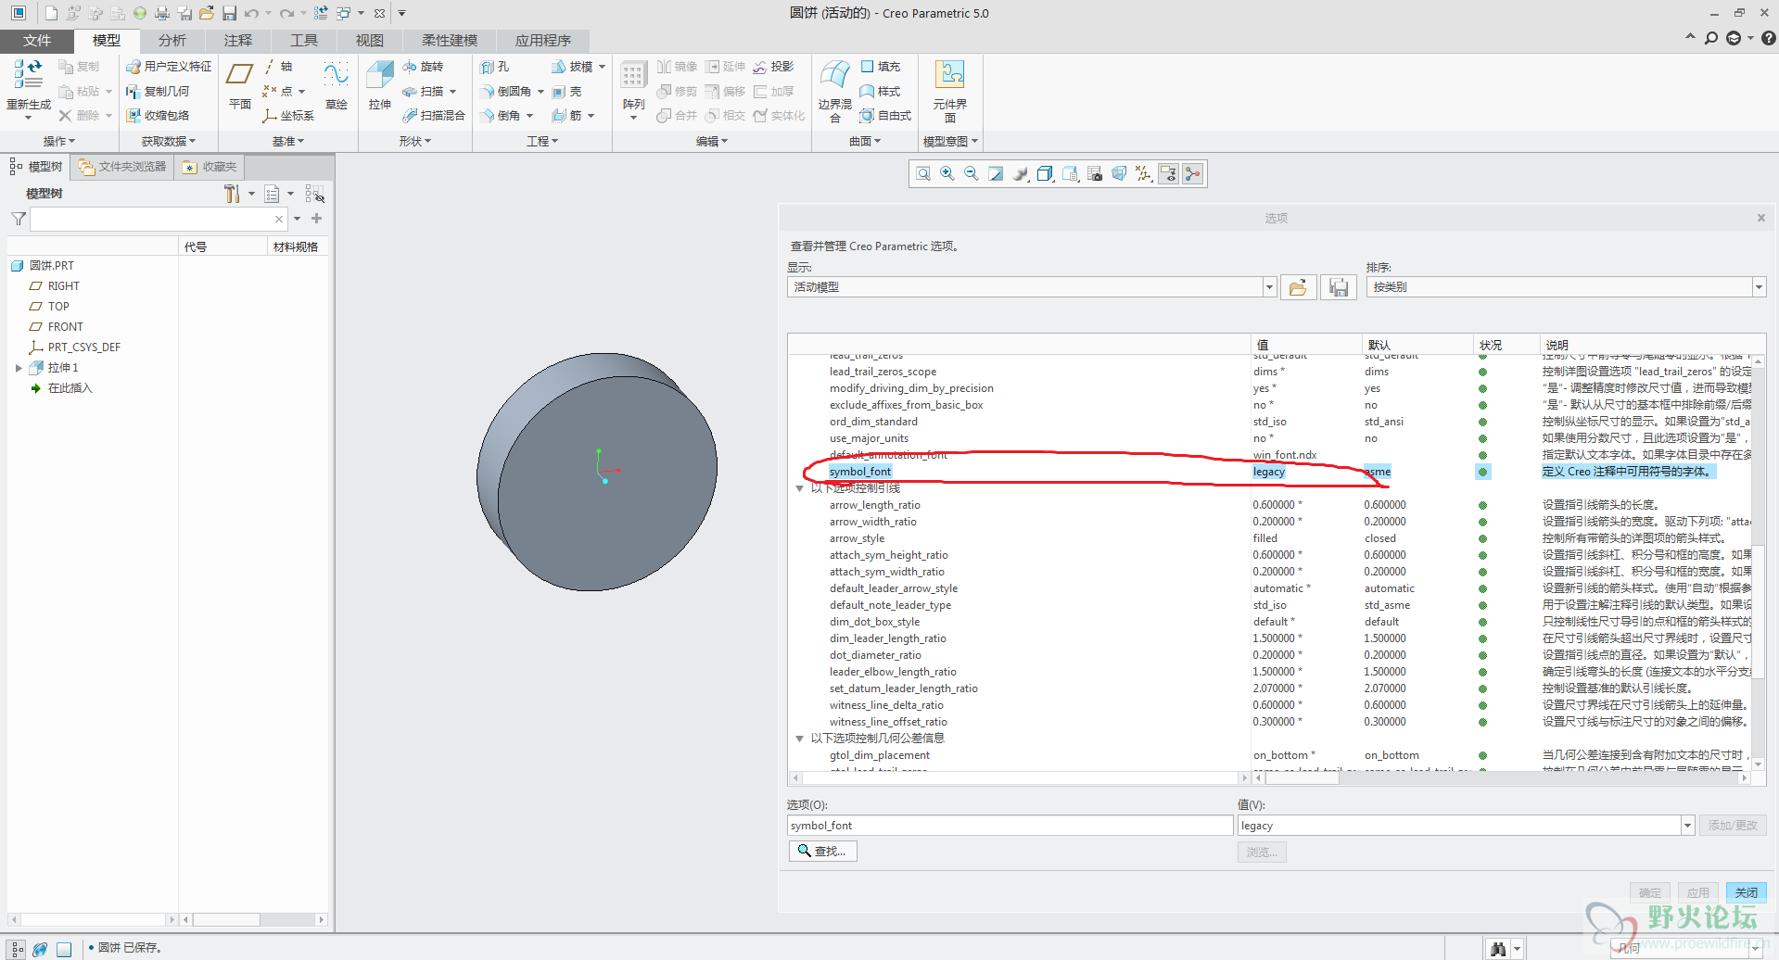The image size is (1779, 960).
Task: Click the 查找... button
Action: pos(822,851)
